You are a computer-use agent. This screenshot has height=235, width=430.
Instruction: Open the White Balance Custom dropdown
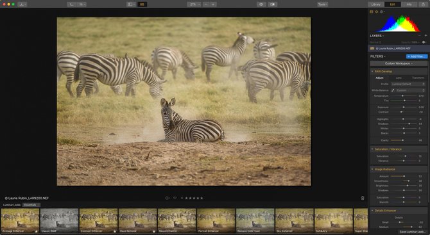click(410, 90)
